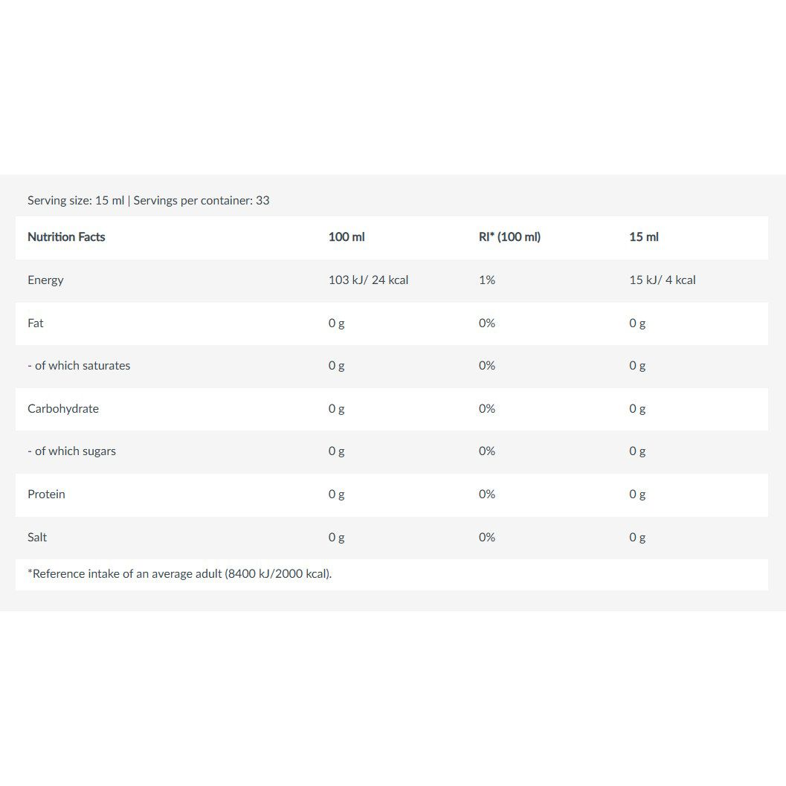The image size is (786, 786).
Task: Click the 'of which sugars' row label
Action: coord(71,451)
